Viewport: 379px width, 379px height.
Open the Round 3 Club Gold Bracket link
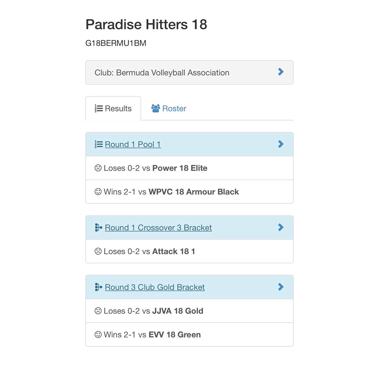point(155,287)
